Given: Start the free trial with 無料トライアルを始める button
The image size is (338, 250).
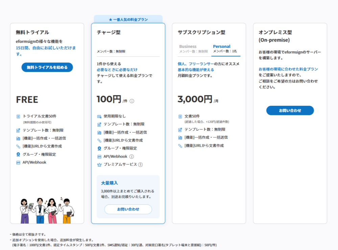Looking at the screenshot, I should (47, 67).
